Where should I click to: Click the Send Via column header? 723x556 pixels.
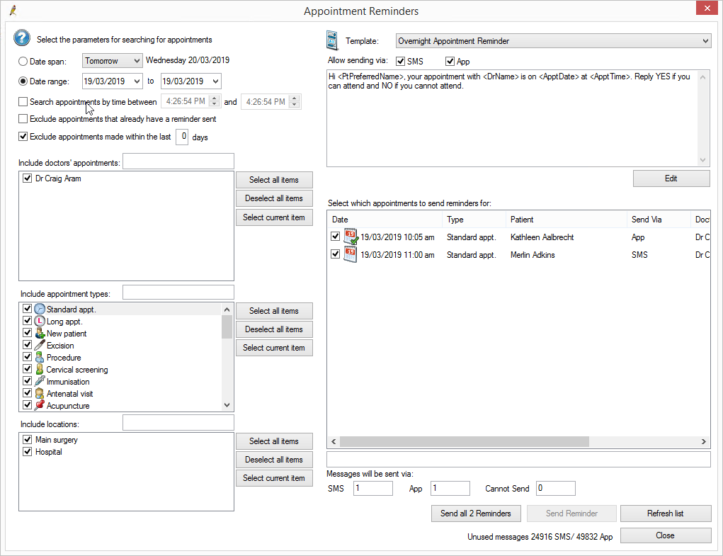coord(659,220)
